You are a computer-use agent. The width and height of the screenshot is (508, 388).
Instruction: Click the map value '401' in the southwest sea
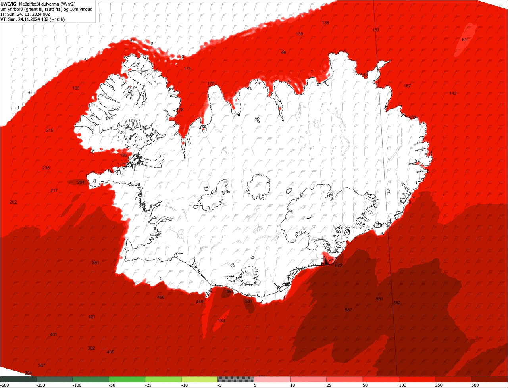pyautogui.click(x=54, y=334)
